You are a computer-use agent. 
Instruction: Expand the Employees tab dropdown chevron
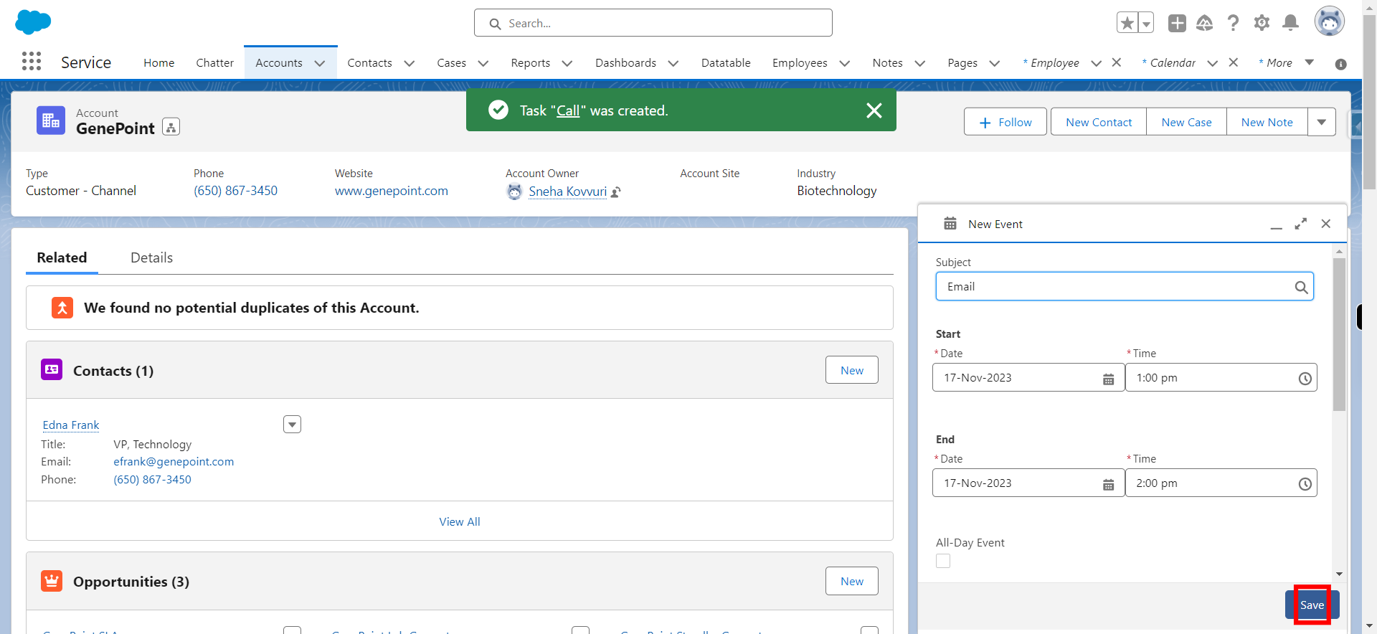tap(845, 63)
